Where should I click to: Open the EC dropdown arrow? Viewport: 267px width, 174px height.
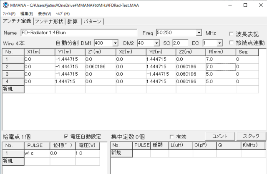[220, 43]
